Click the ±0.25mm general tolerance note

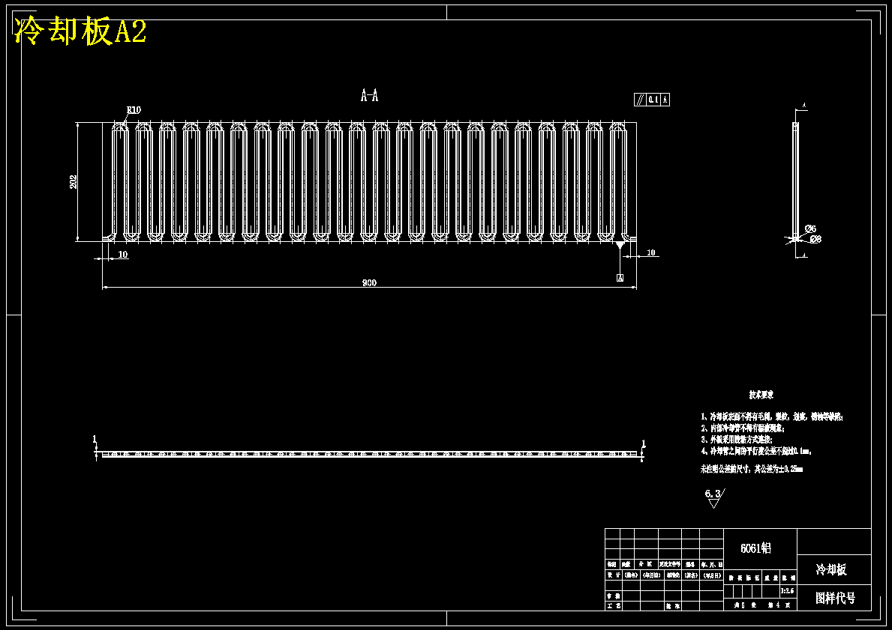pos(752,469)
